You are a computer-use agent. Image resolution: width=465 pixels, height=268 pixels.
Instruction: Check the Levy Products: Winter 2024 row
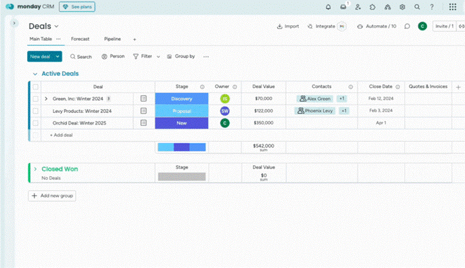(35, 111)
